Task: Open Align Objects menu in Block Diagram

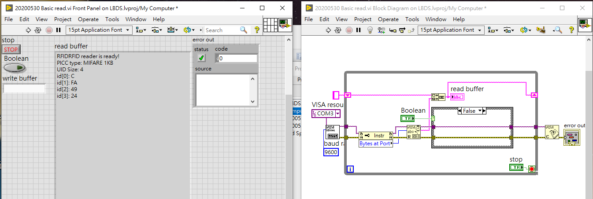Action: tap(493, 30)
